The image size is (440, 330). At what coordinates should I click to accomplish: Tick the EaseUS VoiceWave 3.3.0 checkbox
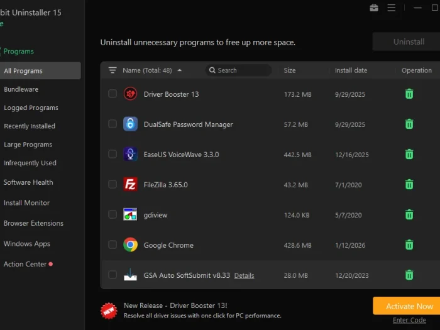(x=113, y=154)
